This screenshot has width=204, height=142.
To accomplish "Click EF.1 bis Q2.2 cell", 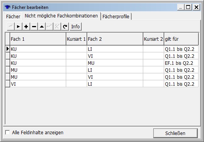I will coord(181,63).
